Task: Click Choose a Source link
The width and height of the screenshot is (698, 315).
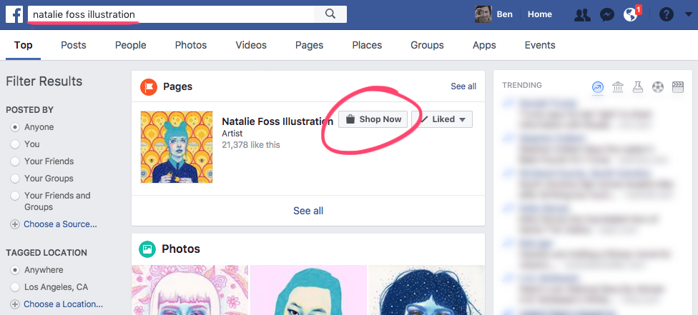Action: tap(60, 224)
